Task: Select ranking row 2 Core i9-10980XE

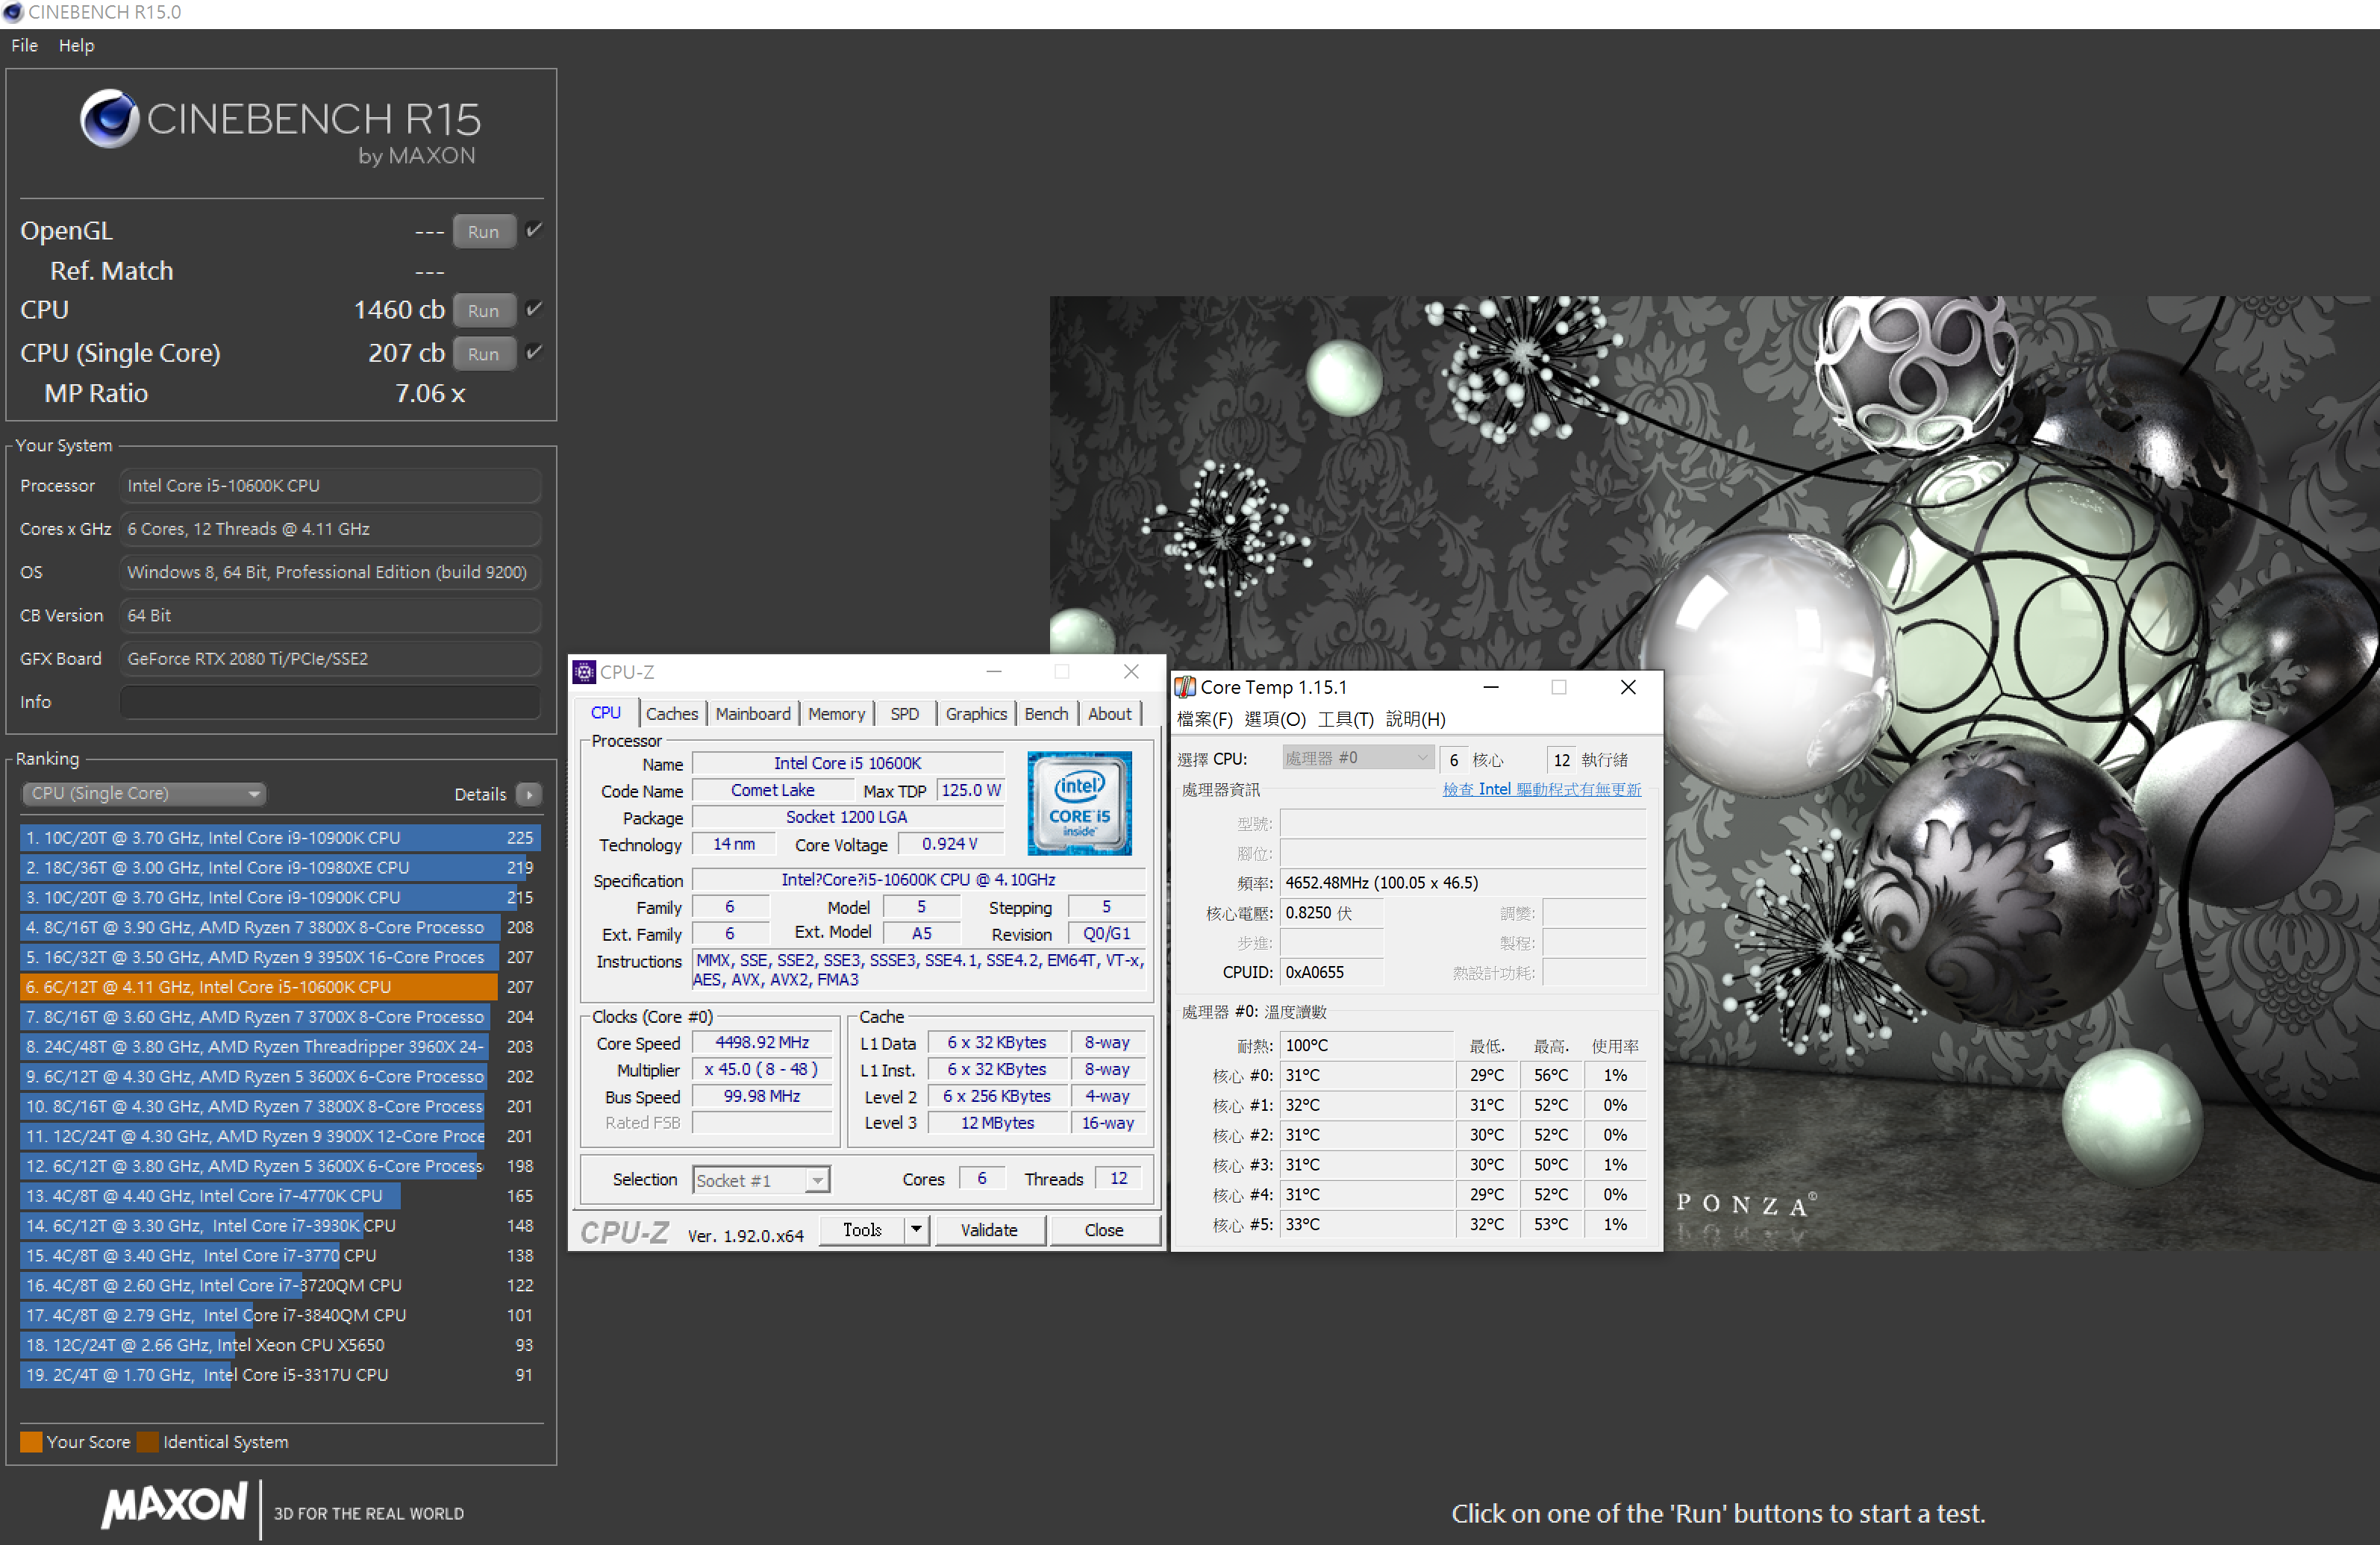Action: tap(280, 868)
